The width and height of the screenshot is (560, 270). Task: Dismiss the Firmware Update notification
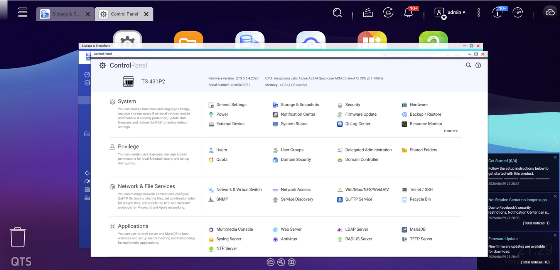[x=555, y=235]
